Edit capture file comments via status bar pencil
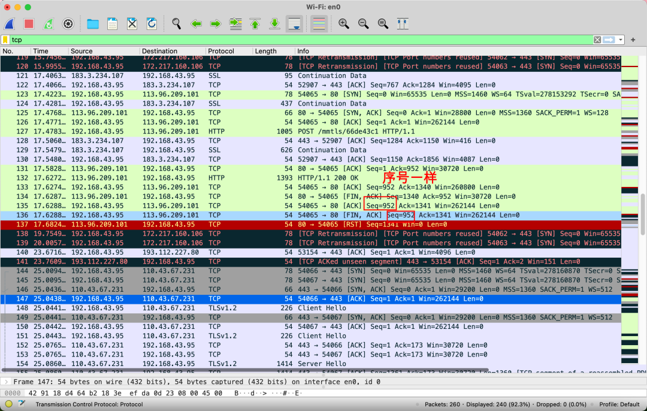647x411 pixels. point(22,404)
